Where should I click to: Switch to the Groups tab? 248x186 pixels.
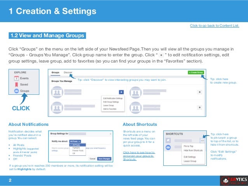55,72
